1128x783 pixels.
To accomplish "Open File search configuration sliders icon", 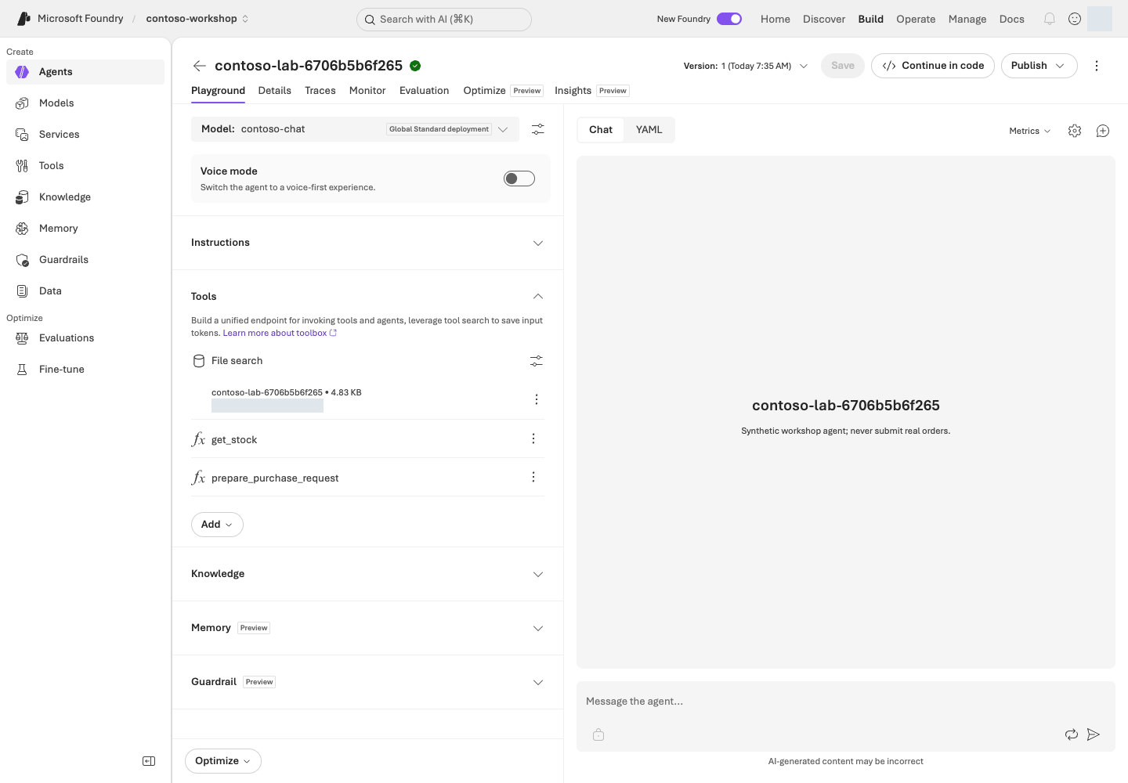I will coord(537,361).
